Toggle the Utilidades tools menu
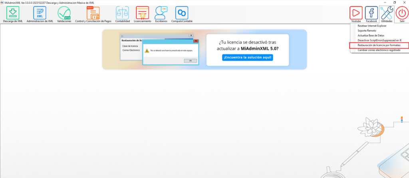This screenshot has width=409, height=178. [387, 14]
